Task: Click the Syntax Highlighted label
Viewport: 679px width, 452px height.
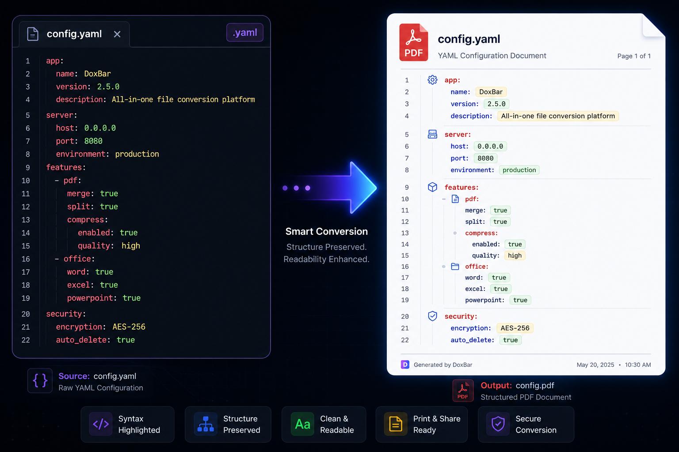Action: (x=139, y=424)
